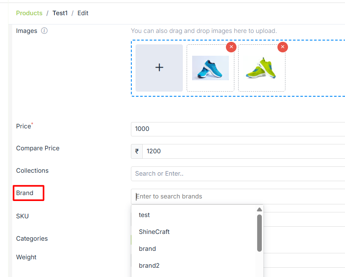Click the brand list scroll-up arrow
The width and height of the screenshot is (345, 277).
[x=259, y=209]
